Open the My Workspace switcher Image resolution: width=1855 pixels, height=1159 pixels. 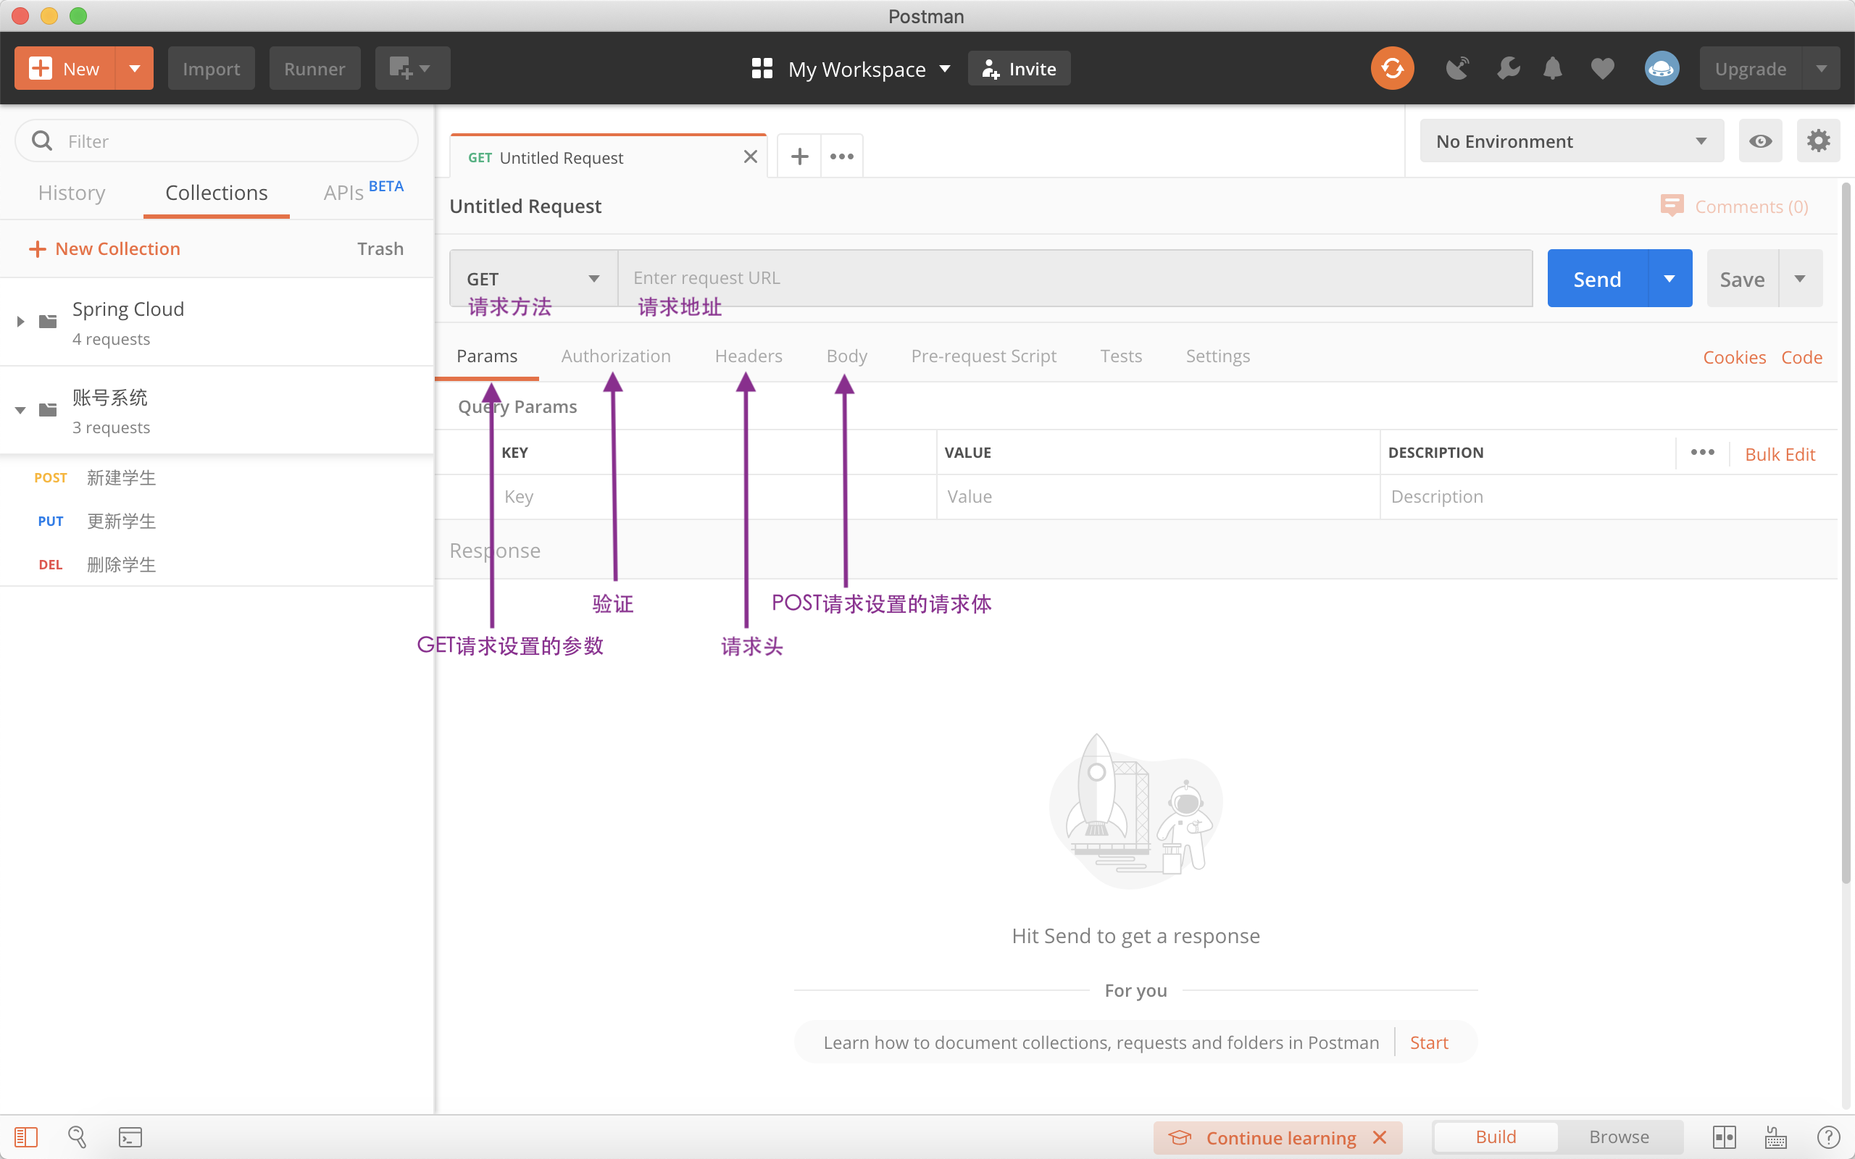coord(851,69)
